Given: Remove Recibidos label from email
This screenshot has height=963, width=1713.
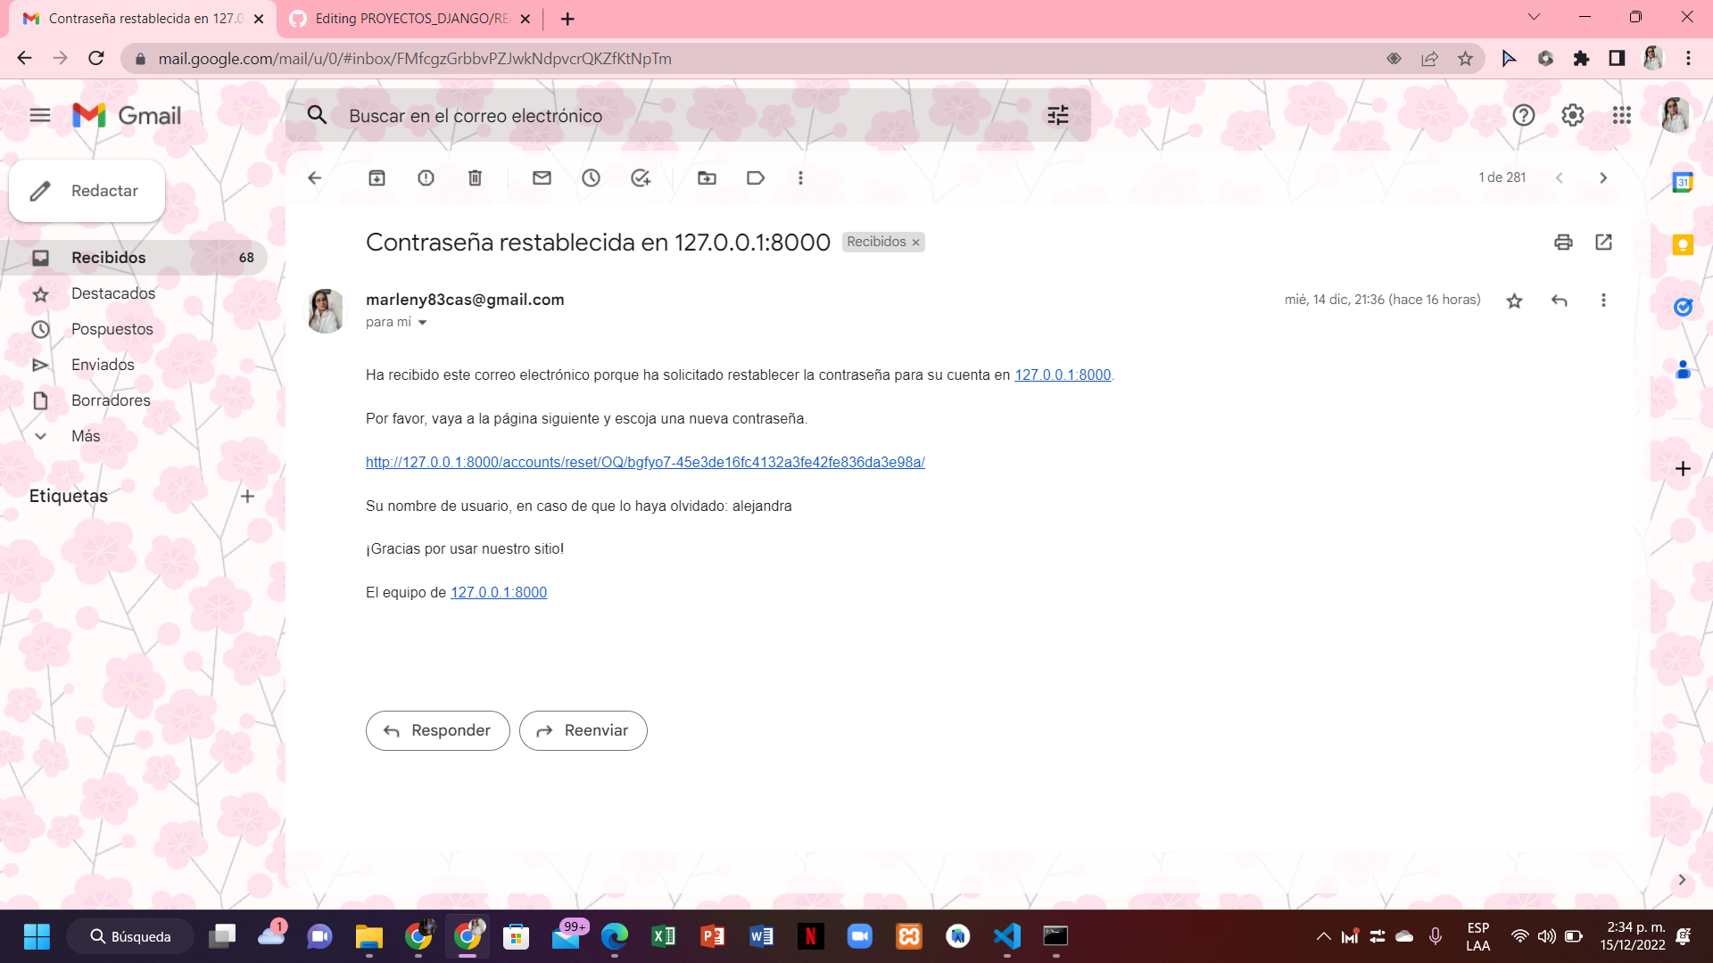Looking at the screenshot, I should coord(915,243).
